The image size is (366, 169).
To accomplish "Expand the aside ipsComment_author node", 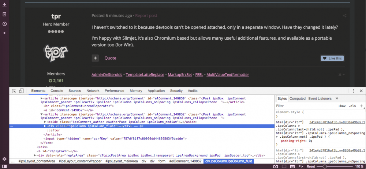I will 45,122.
